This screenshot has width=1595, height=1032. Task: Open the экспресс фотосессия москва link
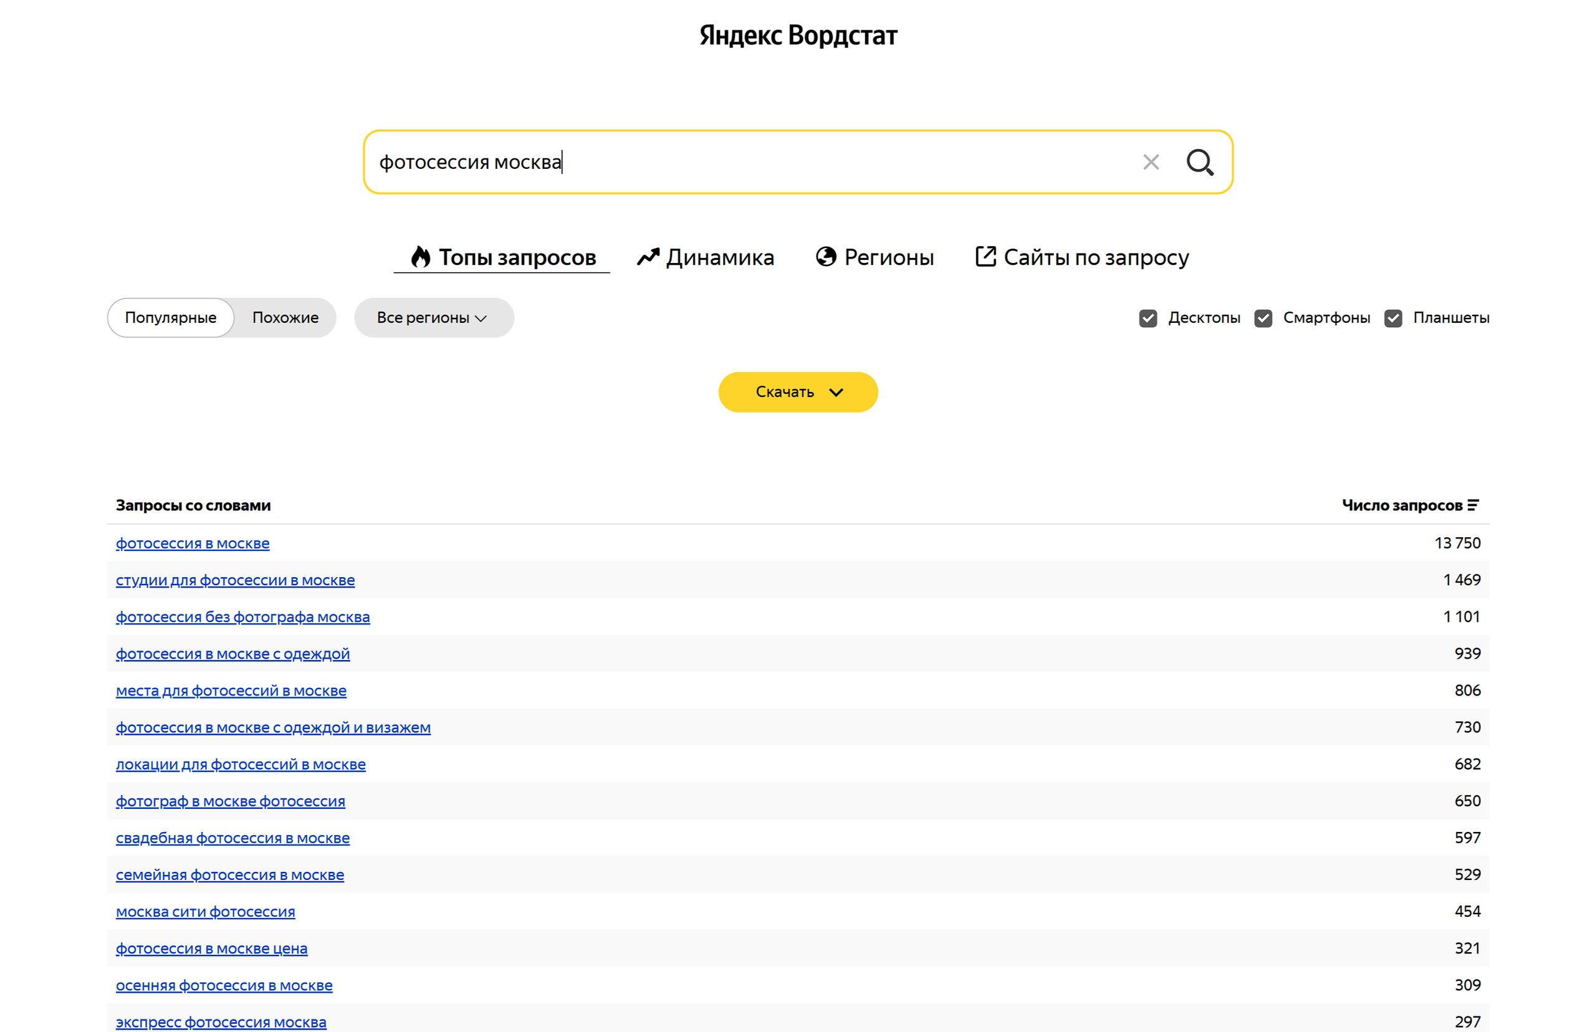pos(221,1023)
